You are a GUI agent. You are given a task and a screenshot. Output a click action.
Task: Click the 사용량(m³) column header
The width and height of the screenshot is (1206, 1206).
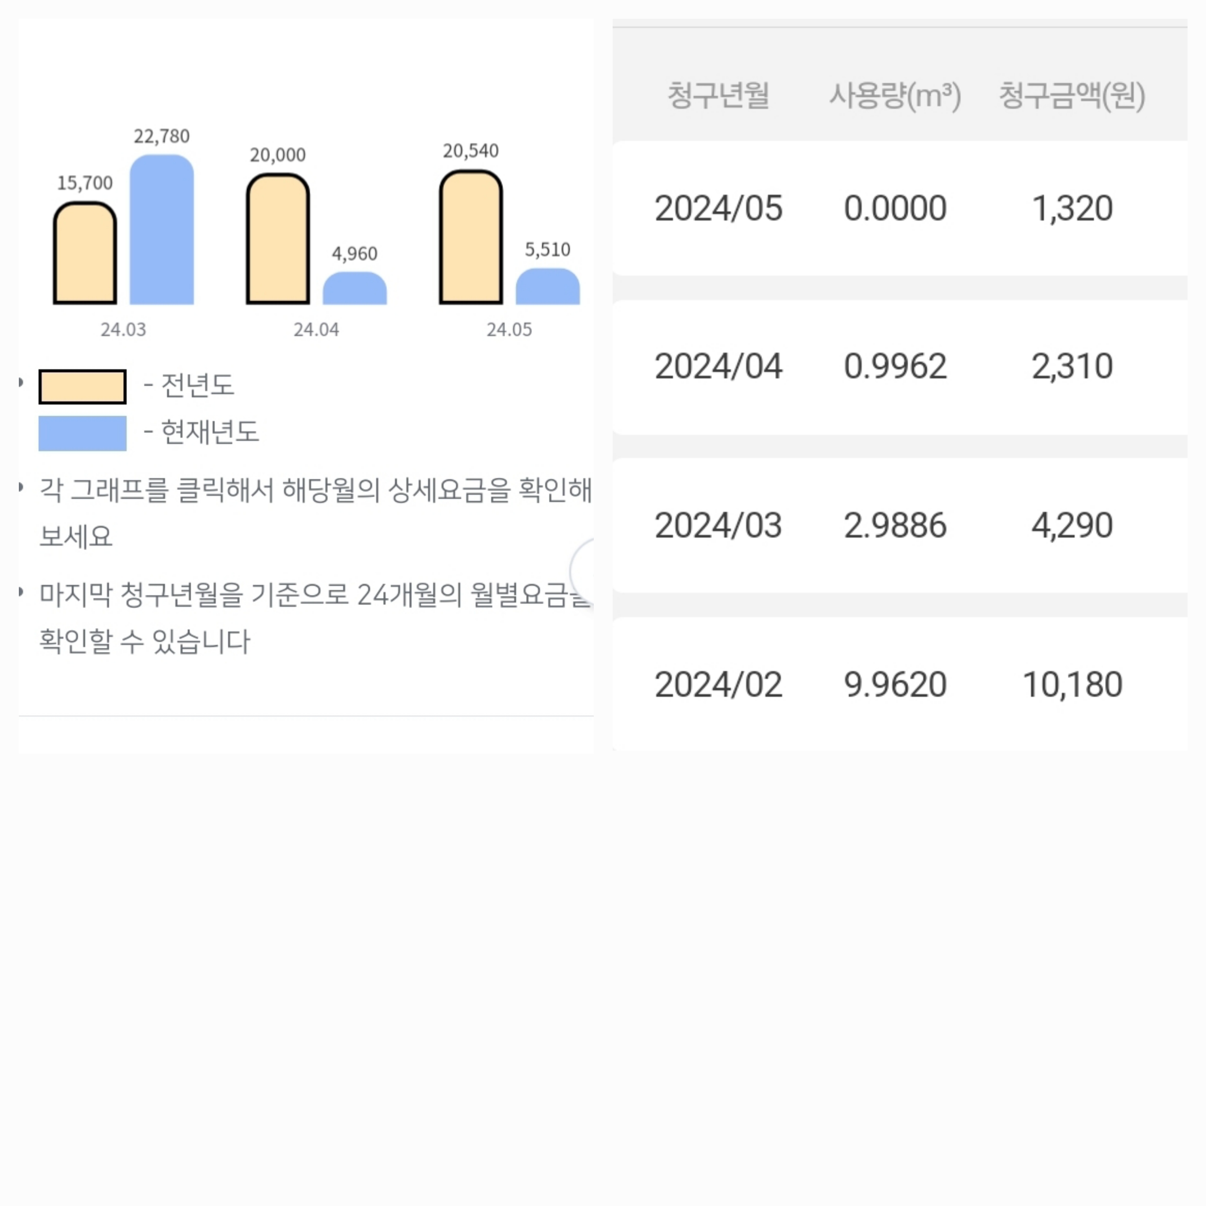[894, 95]
